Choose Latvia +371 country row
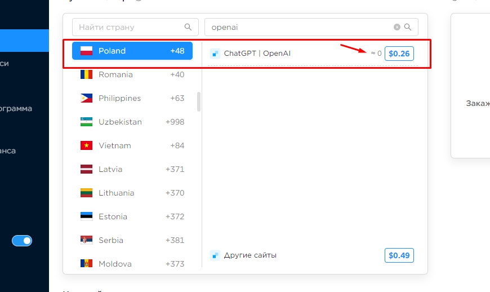Screen dimensions: 490x292 point(132,169)
